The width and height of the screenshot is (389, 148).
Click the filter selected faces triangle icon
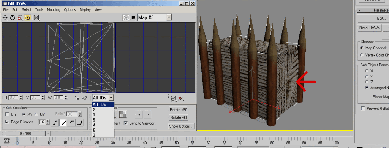pos(85,98)
